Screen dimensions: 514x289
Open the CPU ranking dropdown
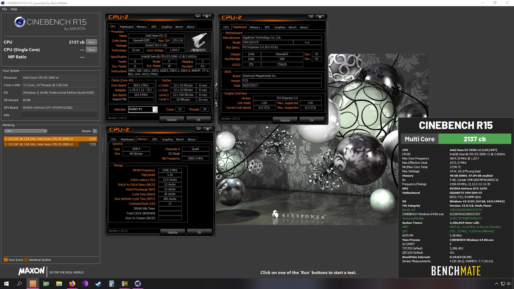[x=26, y=131]
